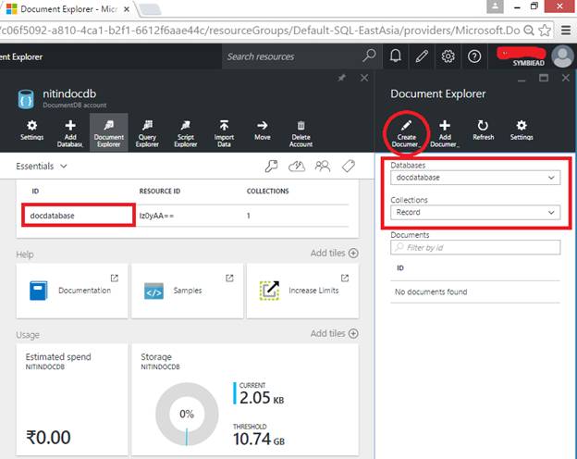Click the quick start cloud icon
The height and width of the screenshot is (459, 577).
297,167
